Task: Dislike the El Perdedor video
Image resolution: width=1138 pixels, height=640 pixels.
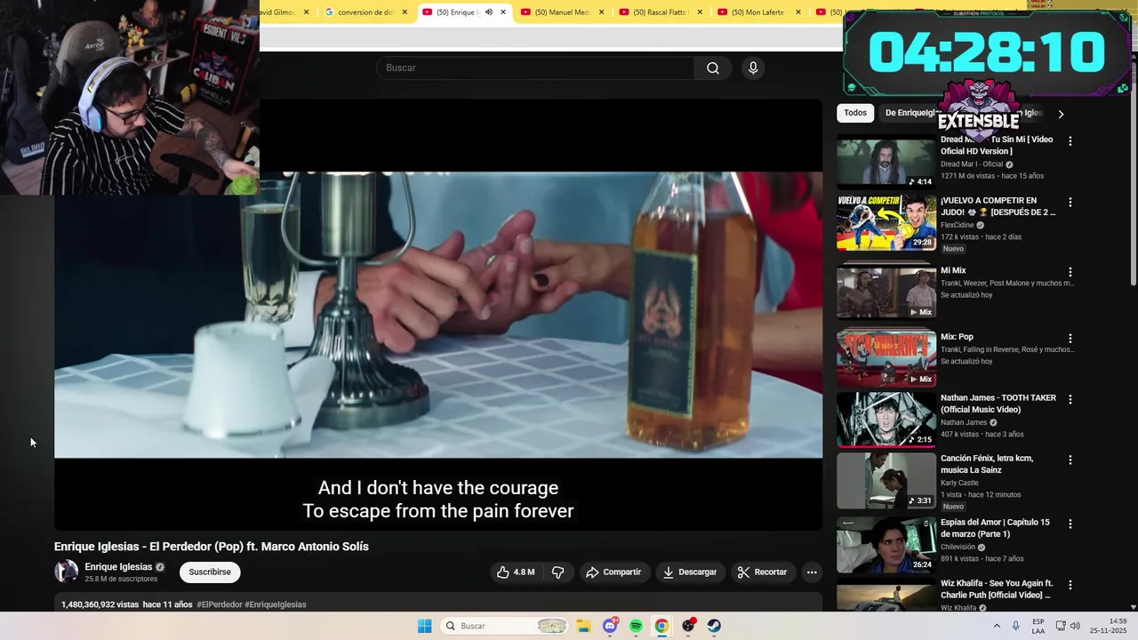Action: click(558, 572)
